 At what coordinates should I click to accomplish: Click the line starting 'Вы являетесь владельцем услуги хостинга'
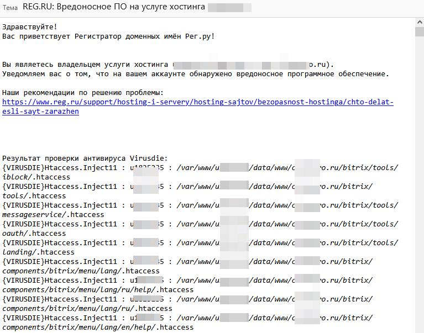coord(168,65)
